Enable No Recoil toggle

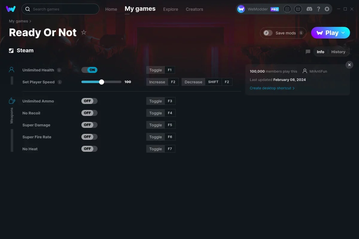tap(89, 113)
